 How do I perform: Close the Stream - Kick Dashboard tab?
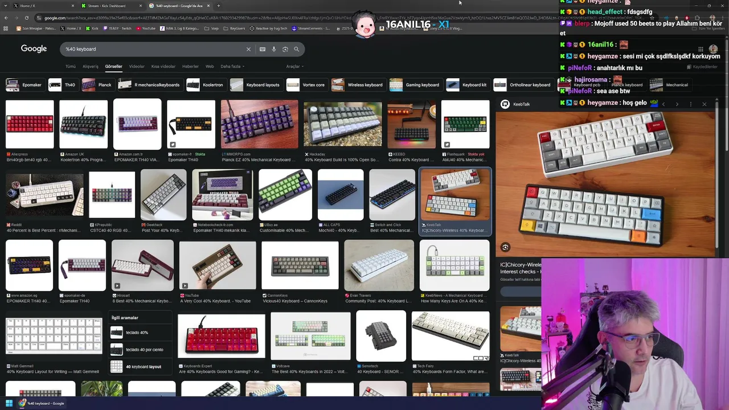tap(140, 6)
